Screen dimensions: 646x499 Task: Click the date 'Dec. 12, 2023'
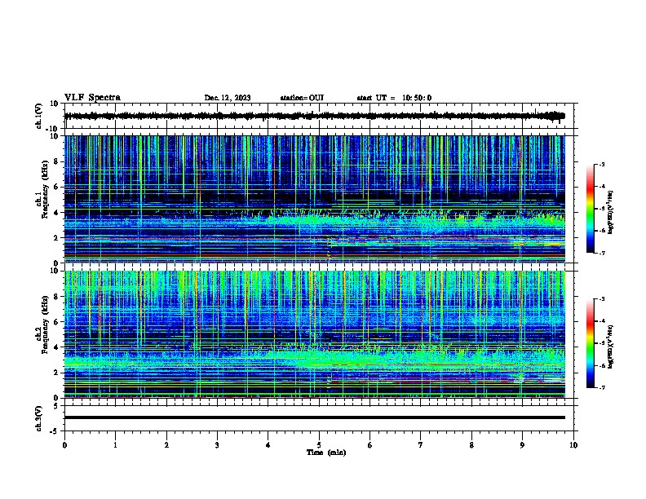[228, 98]
